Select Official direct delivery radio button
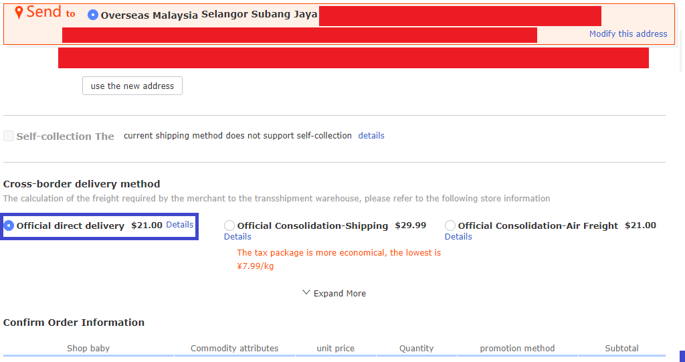 pyautogui.click(x=9, y=226)
